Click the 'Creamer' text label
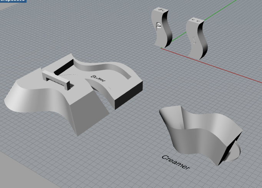 click(176, 162)
